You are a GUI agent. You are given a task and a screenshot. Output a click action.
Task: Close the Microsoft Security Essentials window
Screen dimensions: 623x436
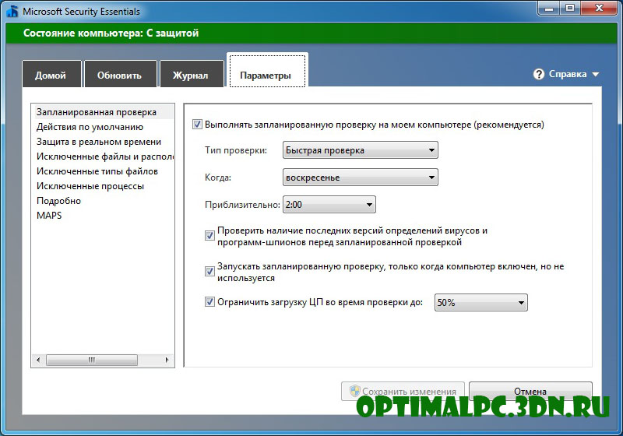[600, 8]
